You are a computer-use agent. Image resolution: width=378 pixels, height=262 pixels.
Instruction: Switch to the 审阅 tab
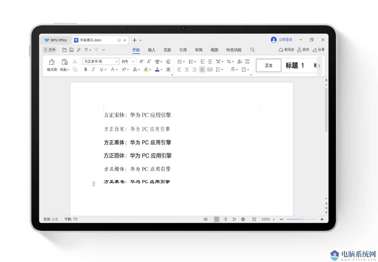[x=199, y=50]
